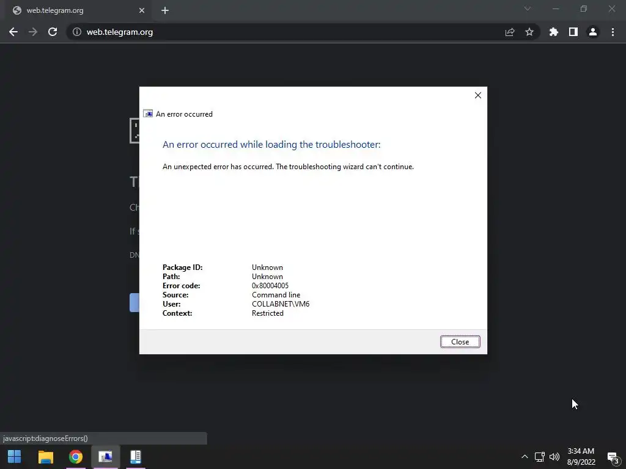626x469 pixels.
Task: Select the COLLABNET\VM6 user value
Action: click(281, 304)
